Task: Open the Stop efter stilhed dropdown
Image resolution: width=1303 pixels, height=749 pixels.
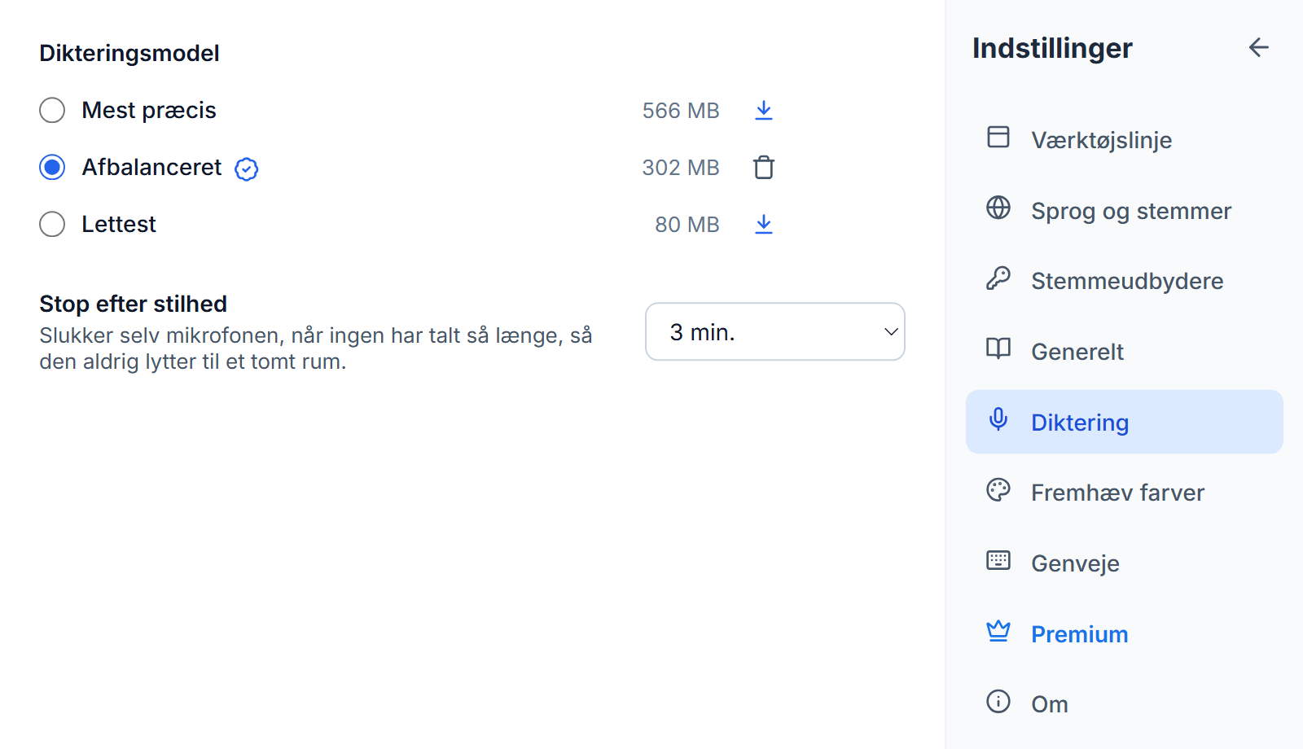Action: pyautogui.click(x=774, y=331)
